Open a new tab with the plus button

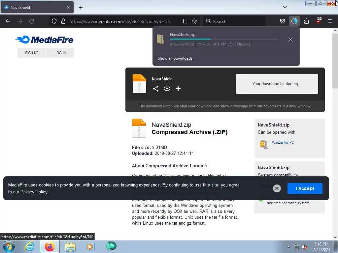point(81,8)
